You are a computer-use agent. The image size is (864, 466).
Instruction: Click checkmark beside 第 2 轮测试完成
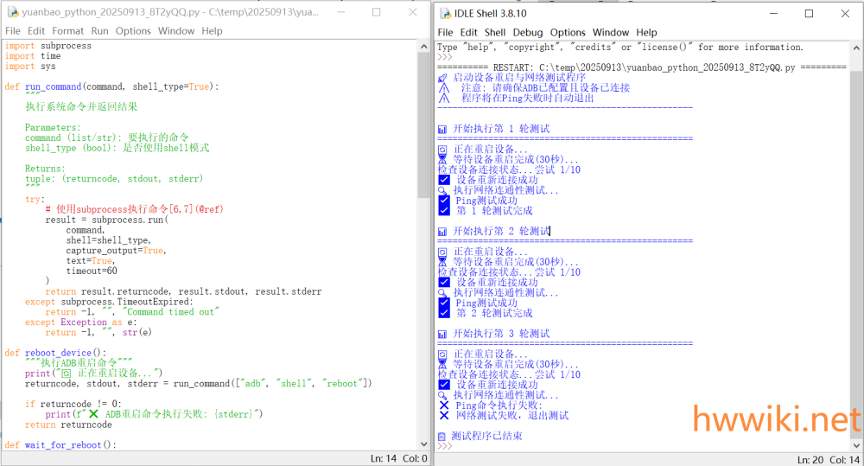[x=444, y=313]
